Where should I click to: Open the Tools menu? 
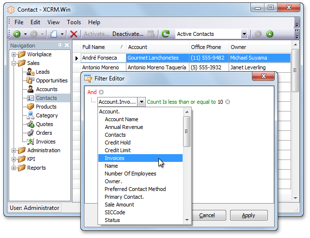(74, 22)
